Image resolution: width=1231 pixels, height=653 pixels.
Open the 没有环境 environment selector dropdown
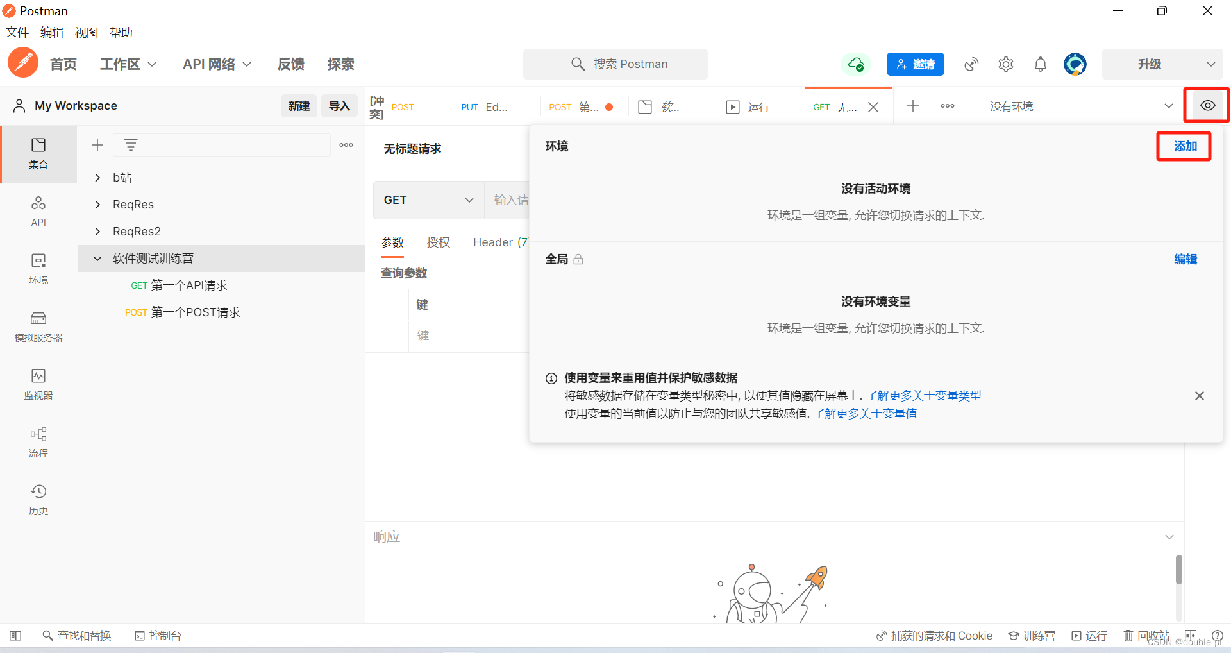pos(1081,106)
